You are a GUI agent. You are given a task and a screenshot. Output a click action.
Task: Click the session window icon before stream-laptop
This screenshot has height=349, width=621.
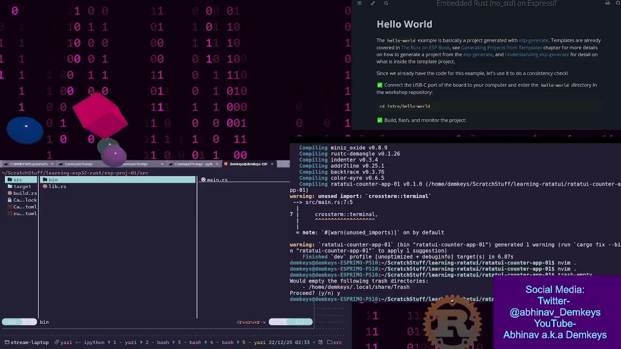point(6,343)
